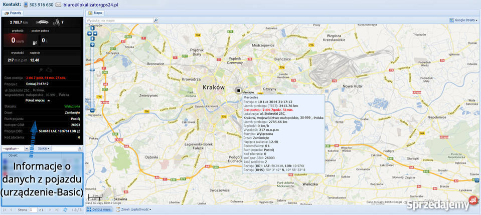
Task: Go to the previous page of vehicles
Action: (x=11, y=210)
